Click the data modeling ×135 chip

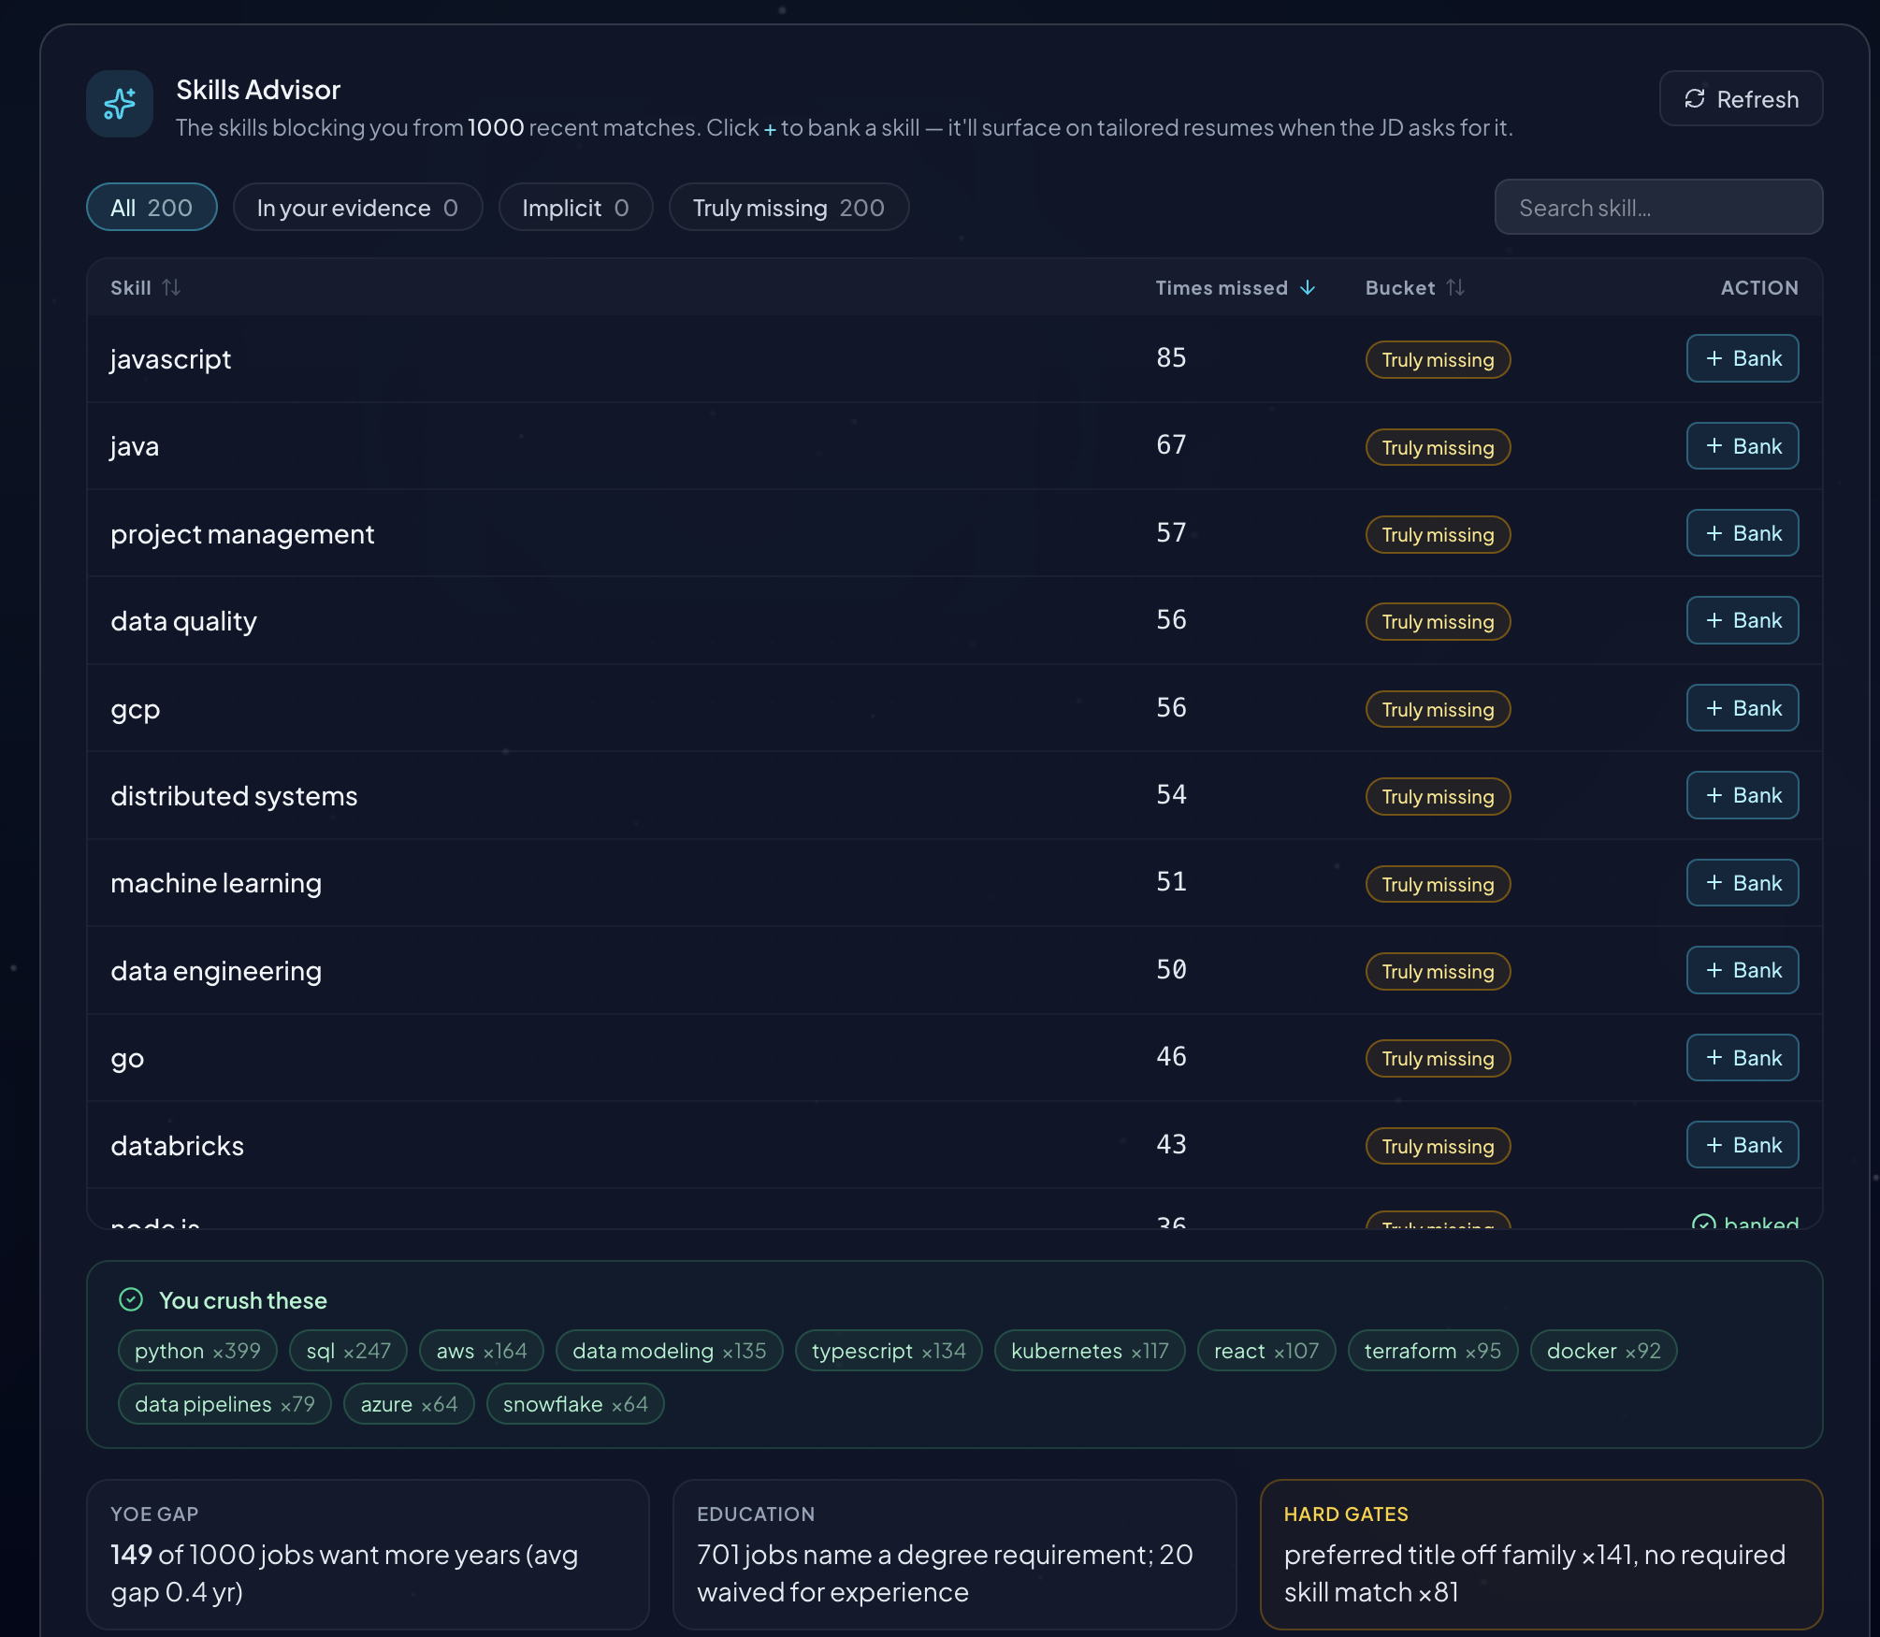[x=669, y=1351]
